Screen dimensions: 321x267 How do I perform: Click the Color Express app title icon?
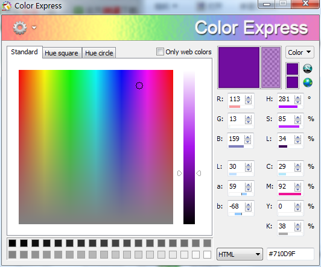pyautogui.click(x=7, y=5)
